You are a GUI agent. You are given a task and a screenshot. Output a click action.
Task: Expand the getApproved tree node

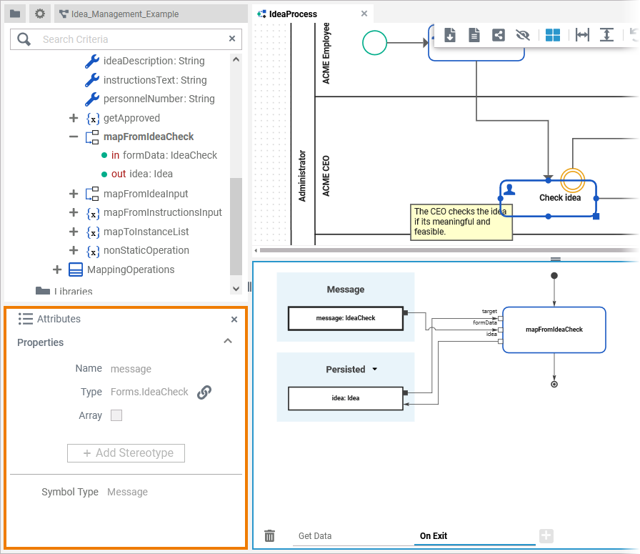click(74, 118)
